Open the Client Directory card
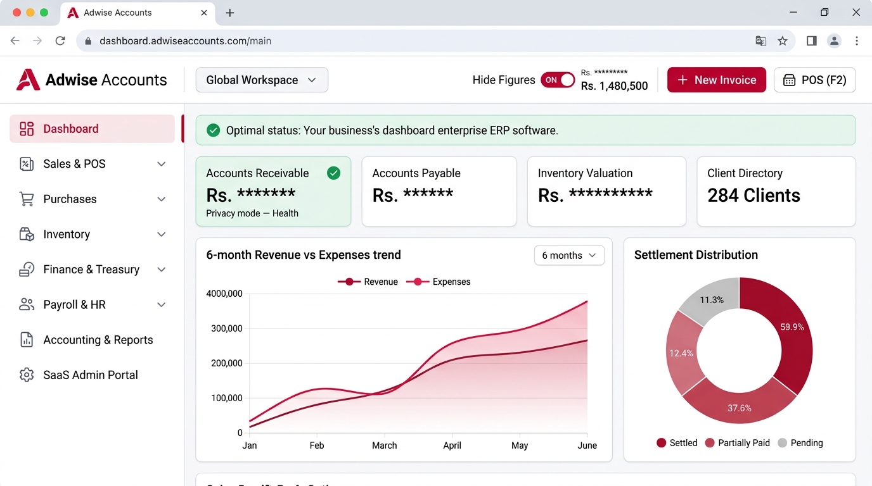 pos(776,192)
